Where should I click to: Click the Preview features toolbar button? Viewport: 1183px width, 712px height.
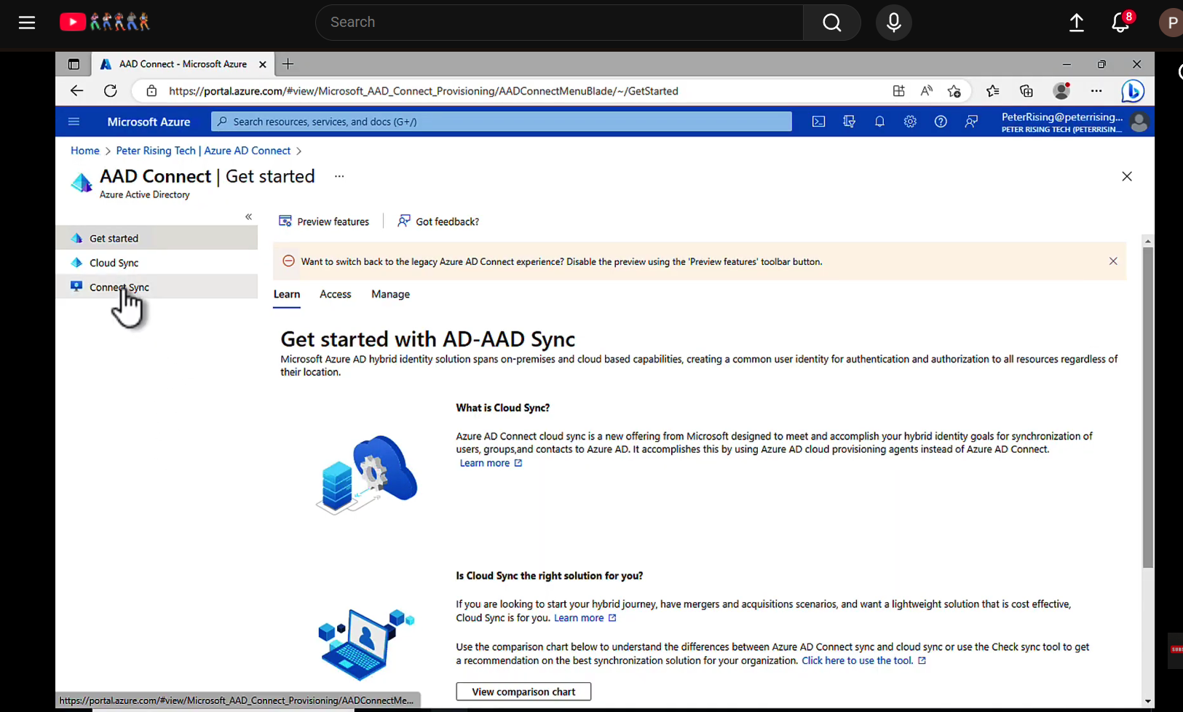(324, 221)
